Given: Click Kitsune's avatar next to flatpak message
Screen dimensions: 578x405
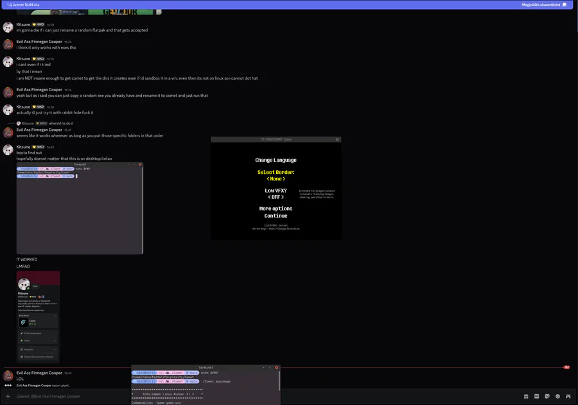Looking at the screenshot, I should point(8,27).
